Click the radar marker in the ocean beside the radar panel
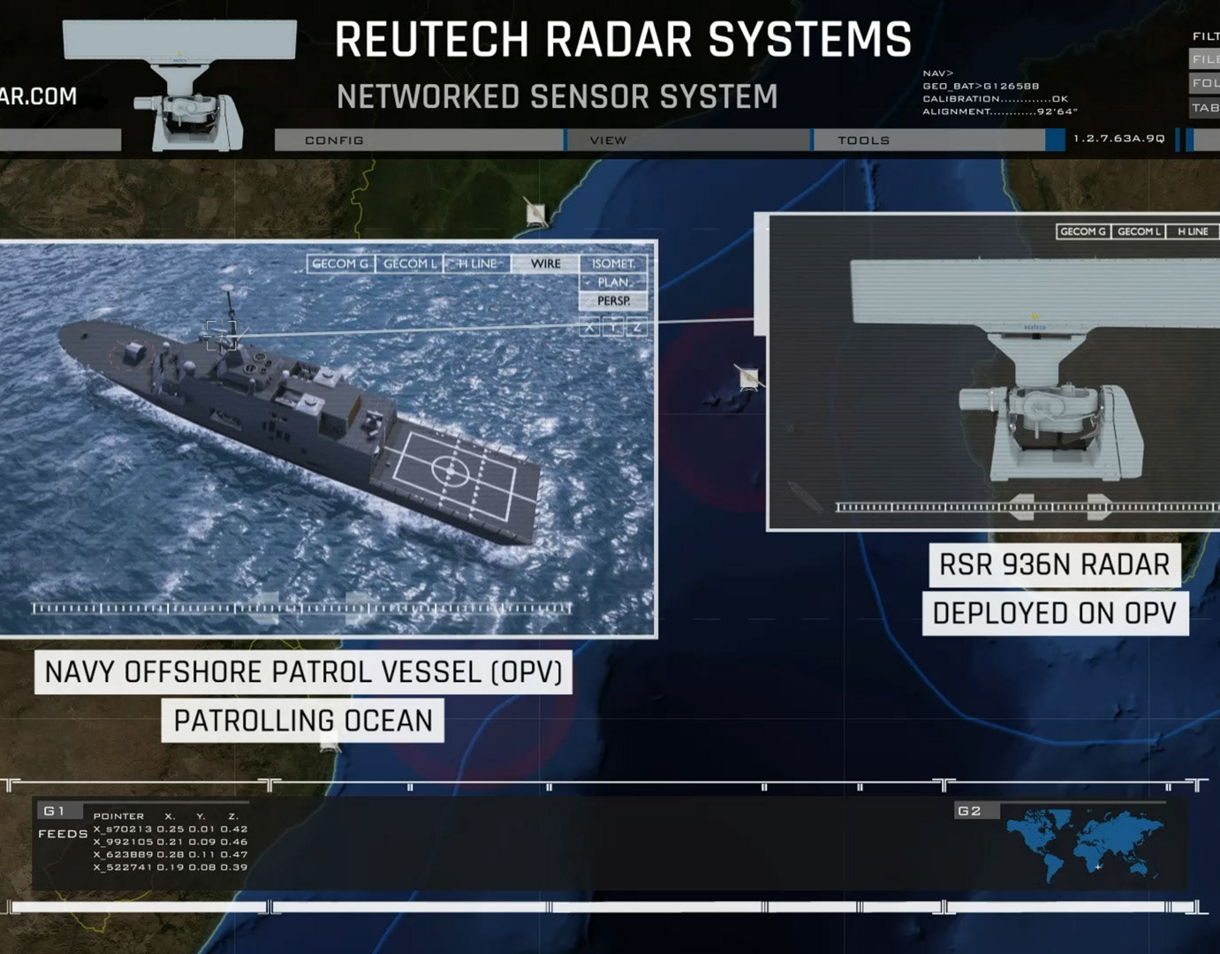The image size is (1220, 954). (x=748, y=378)
